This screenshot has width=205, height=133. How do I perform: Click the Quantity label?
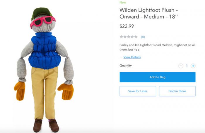point(126,65)
